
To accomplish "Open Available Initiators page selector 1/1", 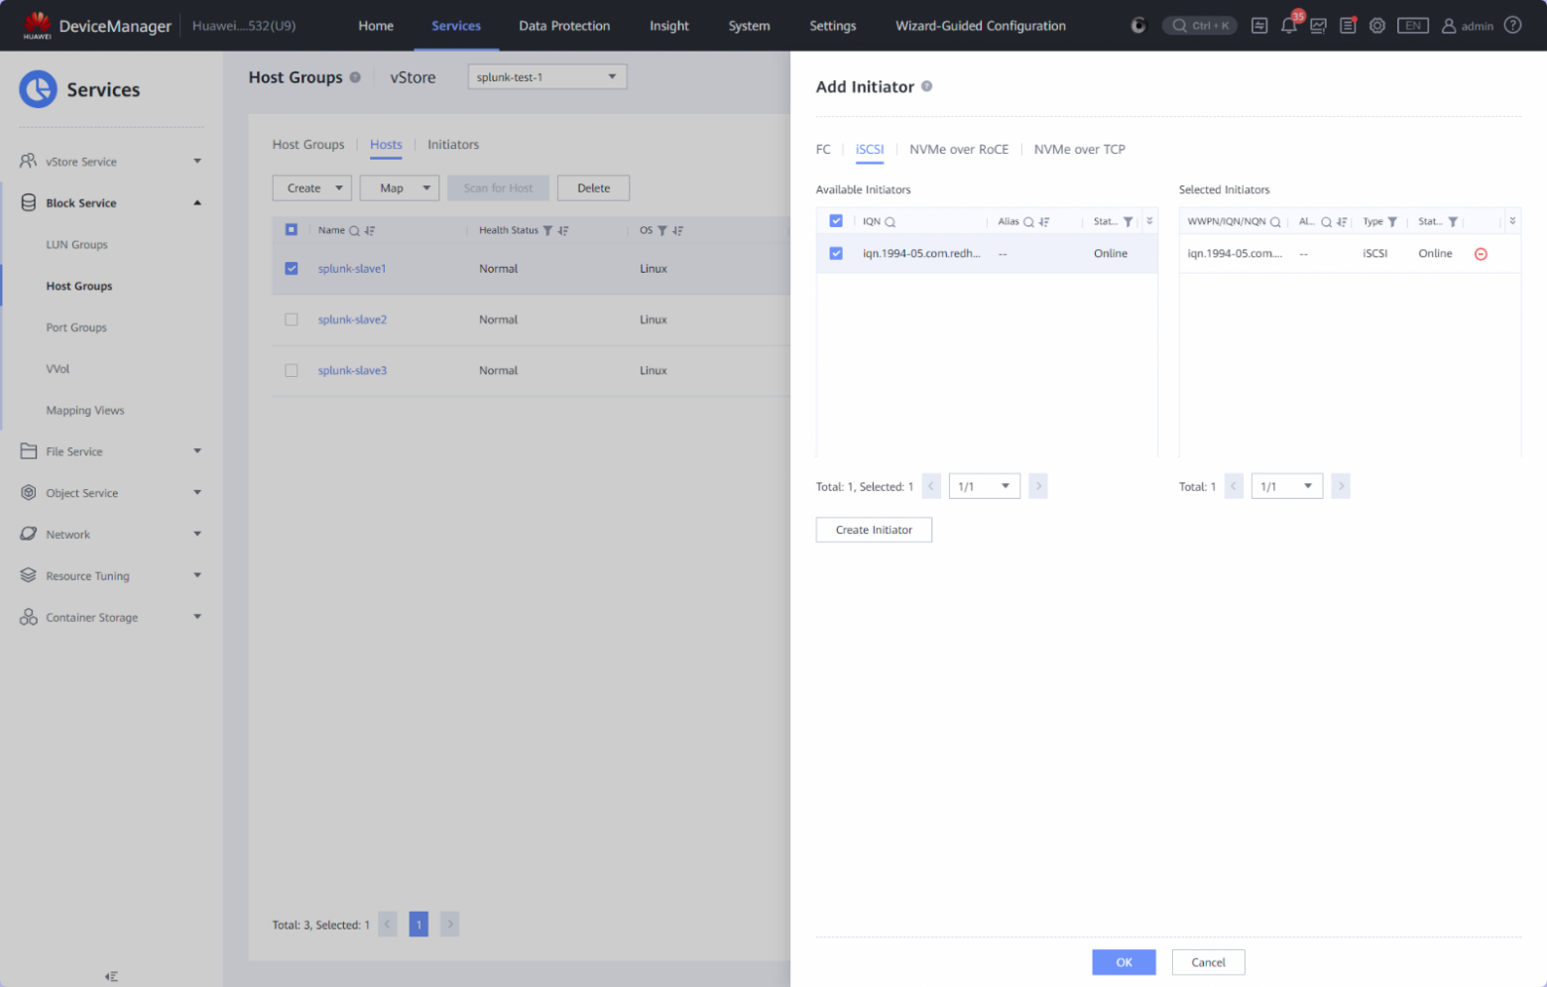I will (x=985, y=486).
